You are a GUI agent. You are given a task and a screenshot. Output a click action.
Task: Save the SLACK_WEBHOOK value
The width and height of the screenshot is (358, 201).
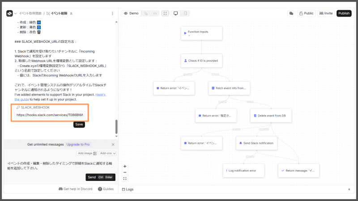[79, 125]
